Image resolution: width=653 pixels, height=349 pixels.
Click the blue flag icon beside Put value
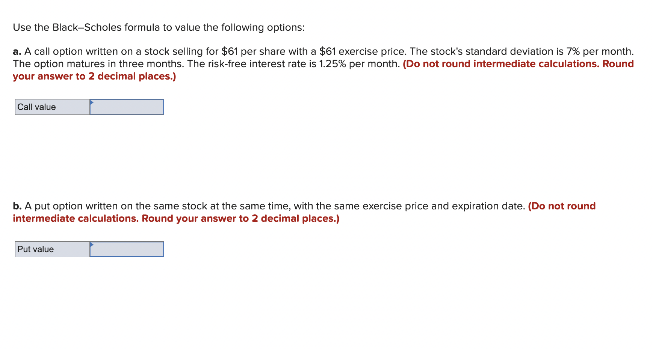91,245
